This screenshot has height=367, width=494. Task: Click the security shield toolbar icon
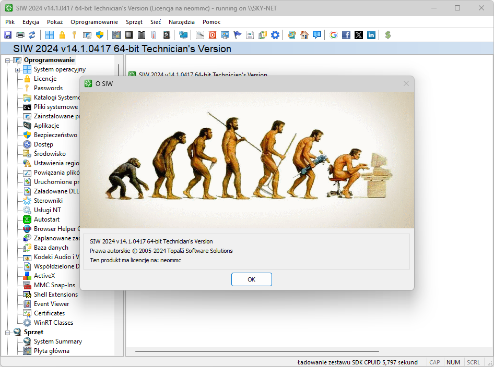pyautogui.click(x=100, y=35)
